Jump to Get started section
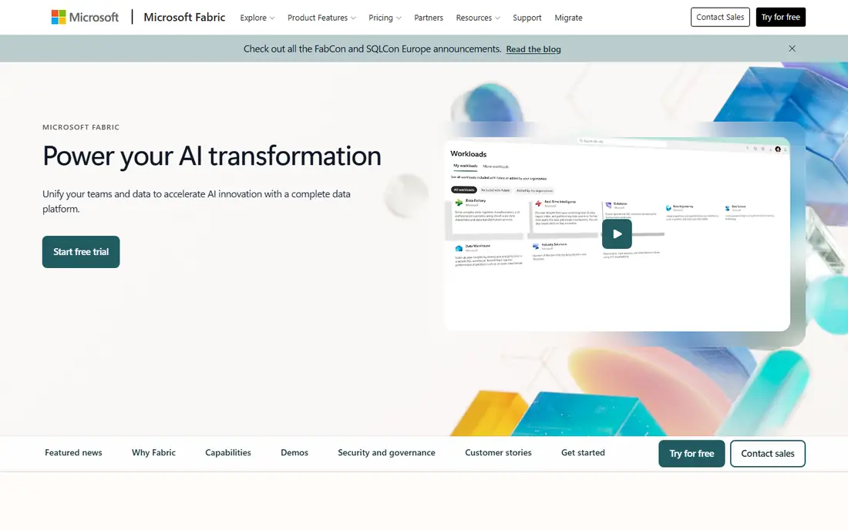Screen dimensions: 848x530 coord(583,453)
